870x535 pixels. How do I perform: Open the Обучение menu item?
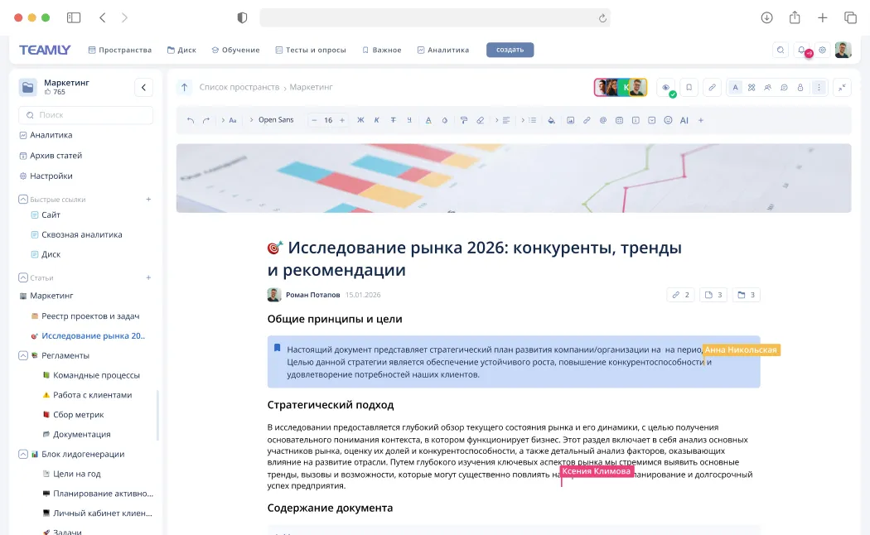coord(235,50)
